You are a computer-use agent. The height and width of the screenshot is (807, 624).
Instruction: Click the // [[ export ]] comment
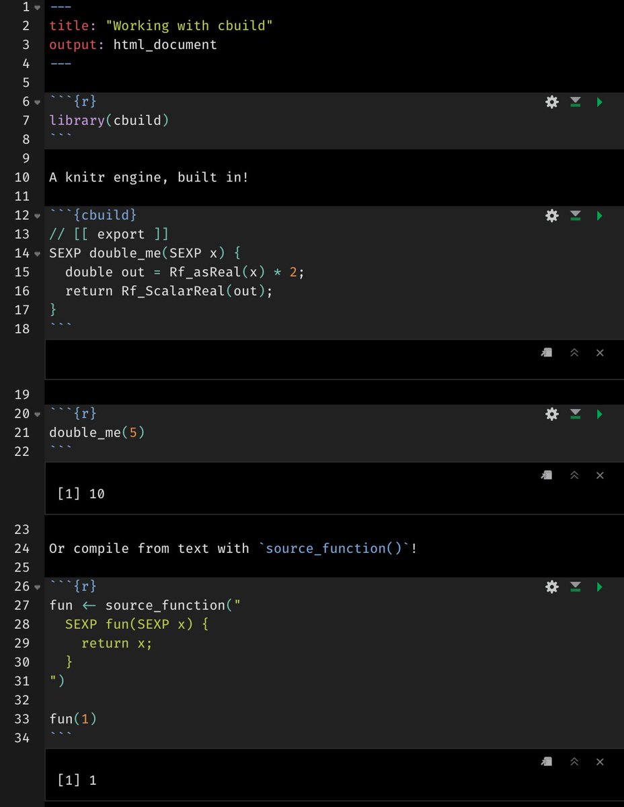(109, 234)
